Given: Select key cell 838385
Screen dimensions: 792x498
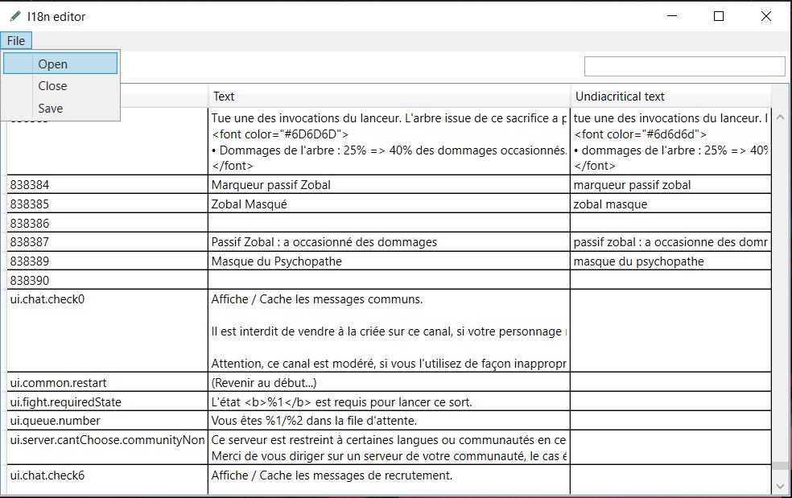Looking at the screenshot, I should point(107,204).
